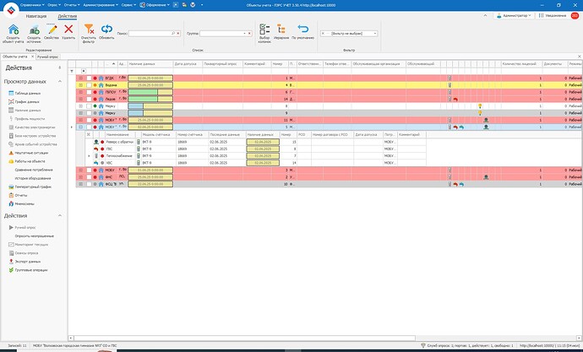This screenshot has height=352, width=583.
Task: Open the Выбор колонок column chooser
Action: click(x=264, y=29)
